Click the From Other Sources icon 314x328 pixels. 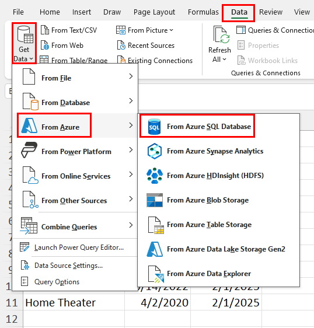(x=30, y=200)
